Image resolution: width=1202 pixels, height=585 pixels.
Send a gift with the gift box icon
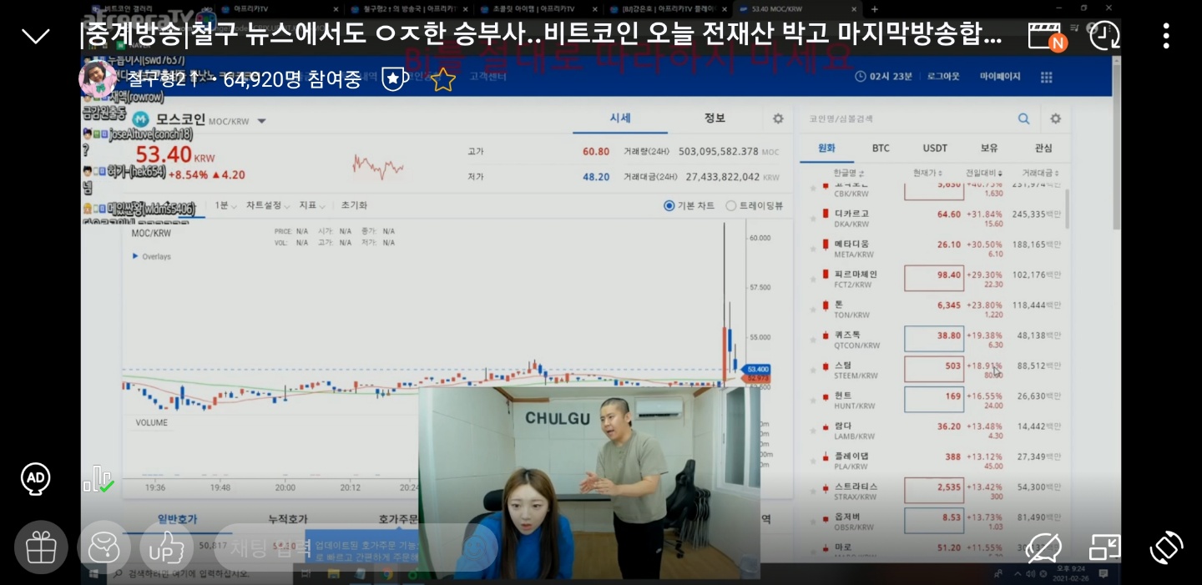(41, 547)
